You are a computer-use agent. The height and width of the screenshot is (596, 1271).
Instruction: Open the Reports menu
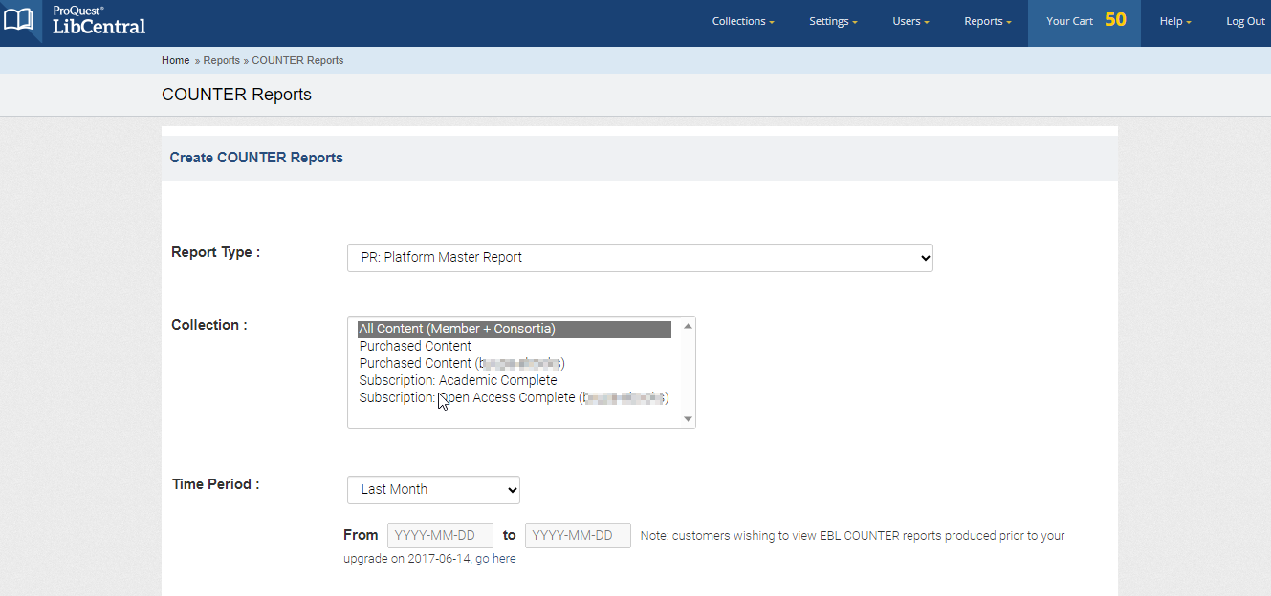[986, 20]
